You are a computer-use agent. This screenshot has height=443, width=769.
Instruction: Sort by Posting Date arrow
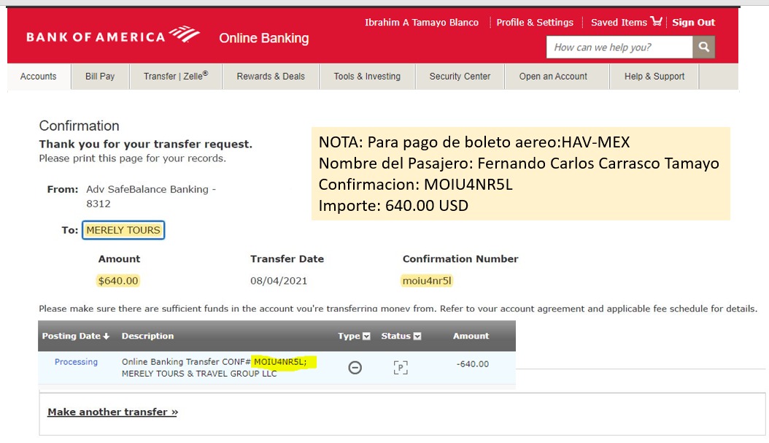coord(106,336)
